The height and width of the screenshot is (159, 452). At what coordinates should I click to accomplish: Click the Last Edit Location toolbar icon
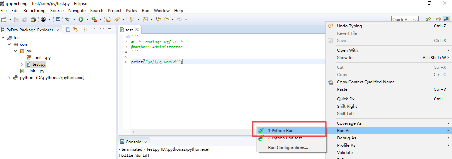coord(158,19)
